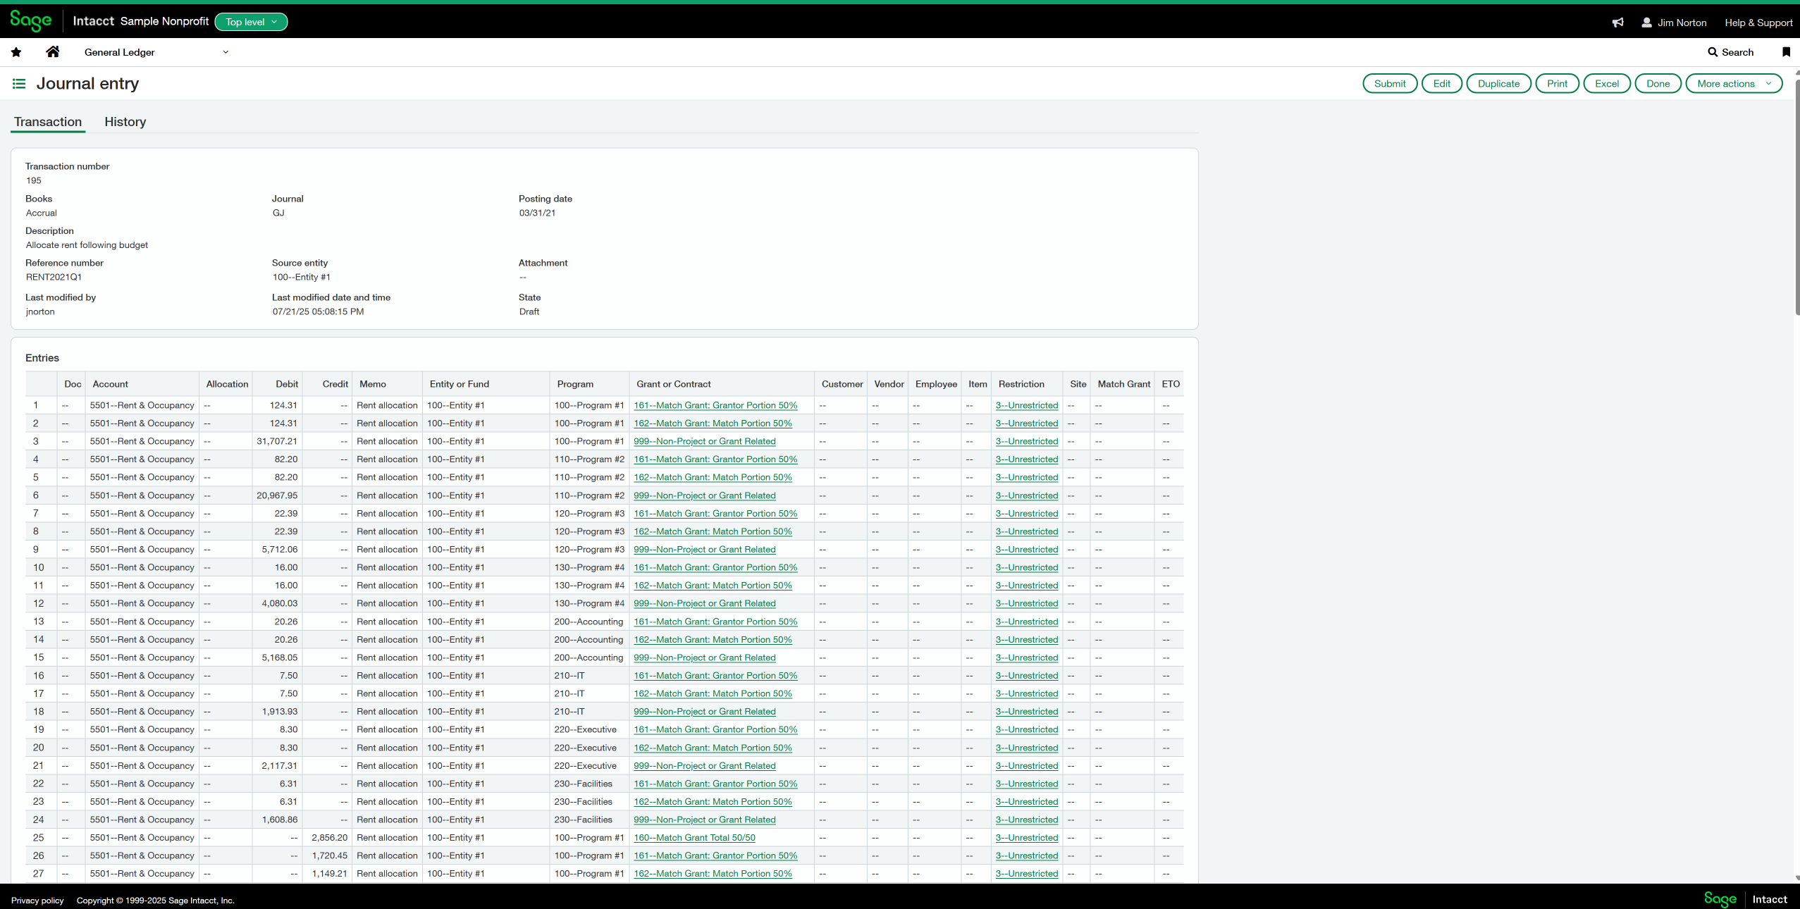Click the Sage logo
The width and height of the screenshot is (1800, 909).
[31, 21]
